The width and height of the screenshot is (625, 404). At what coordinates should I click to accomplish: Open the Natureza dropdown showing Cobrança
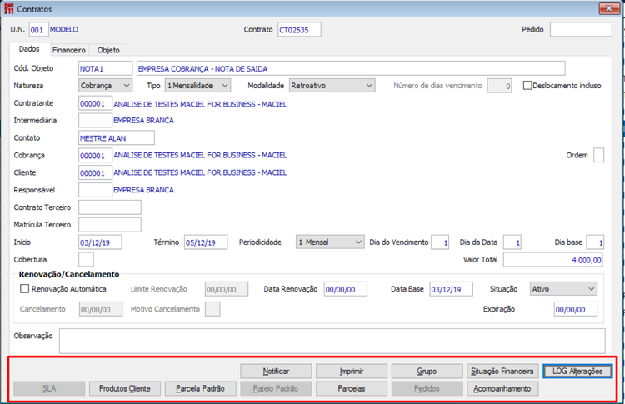105,86
